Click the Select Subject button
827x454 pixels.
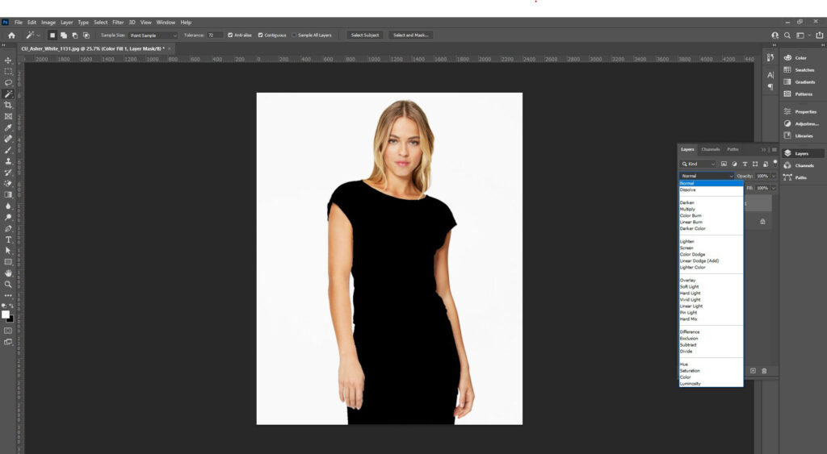point(365,35)
